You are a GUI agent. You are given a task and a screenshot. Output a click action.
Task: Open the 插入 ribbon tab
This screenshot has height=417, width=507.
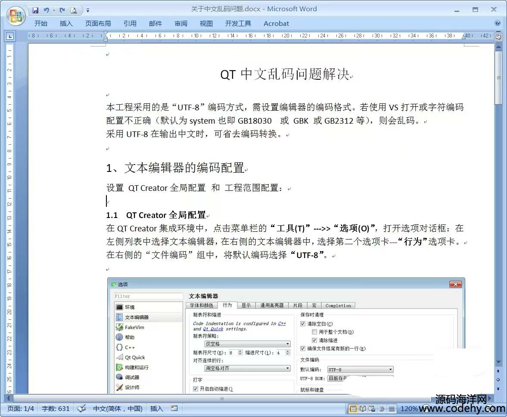coord(66,24)
